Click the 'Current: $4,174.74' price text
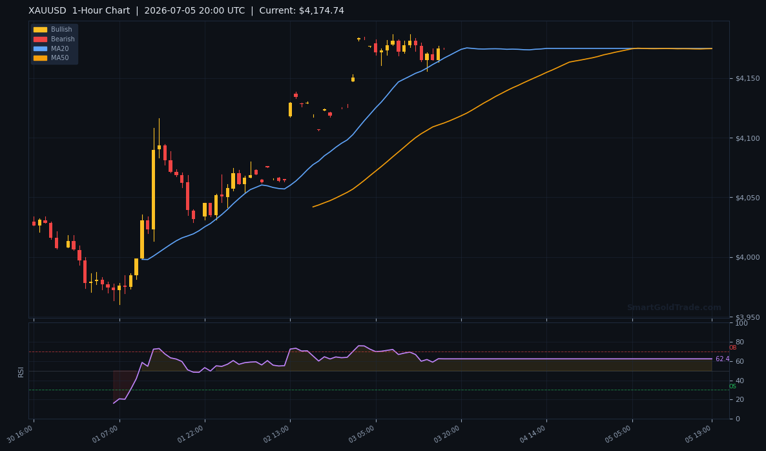The width and height of the screenshot is (766, 451). pyautogui.click(x=302, y=11)
